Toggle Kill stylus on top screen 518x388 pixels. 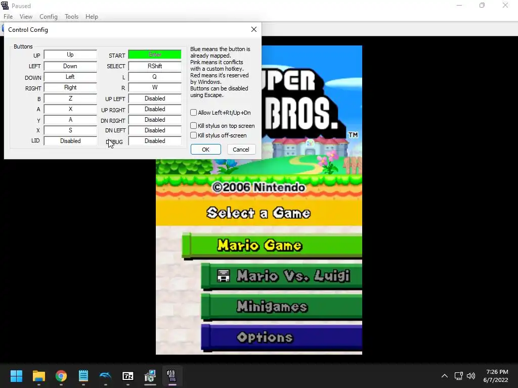pos(194,126)
